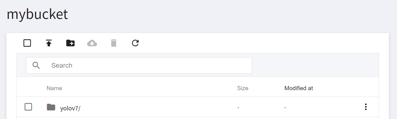Click the mybucket page heading
This screenshot has width=397, height=119.
(37, 14)
